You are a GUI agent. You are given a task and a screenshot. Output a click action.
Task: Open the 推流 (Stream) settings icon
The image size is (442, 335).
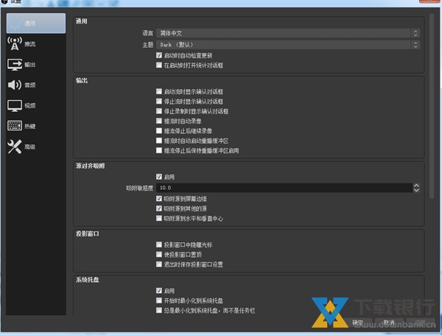pyautogui.click(x=15, y=43)
